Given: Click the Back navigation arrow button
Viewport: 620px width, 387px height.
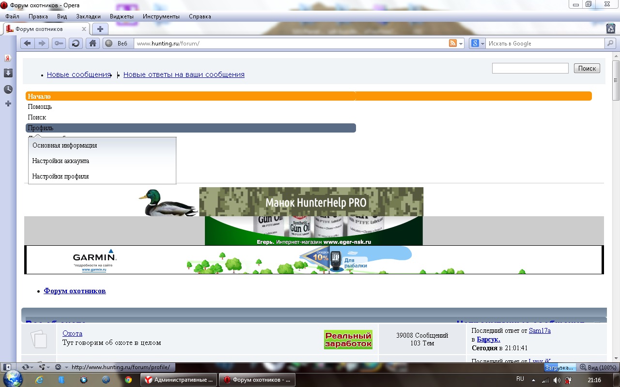Looking at the screenshot, I should 28,44.
